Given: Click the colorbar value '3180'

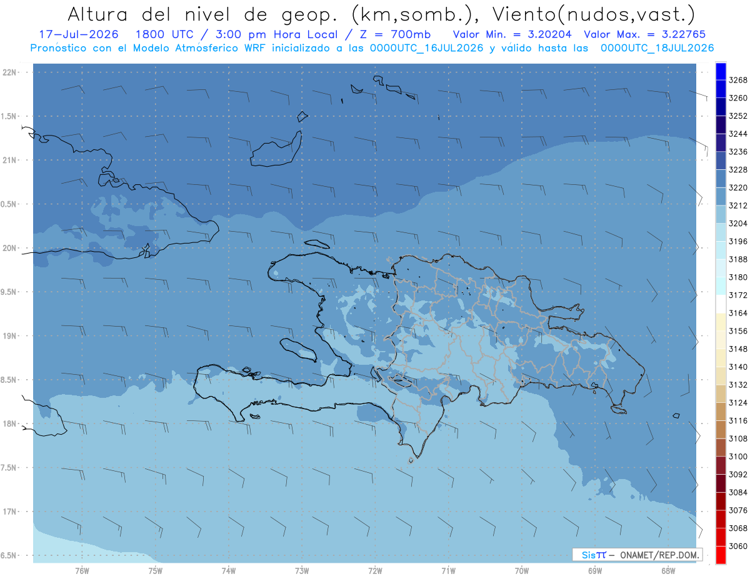Looking at the screenshot, I should (x=738, y=277).
